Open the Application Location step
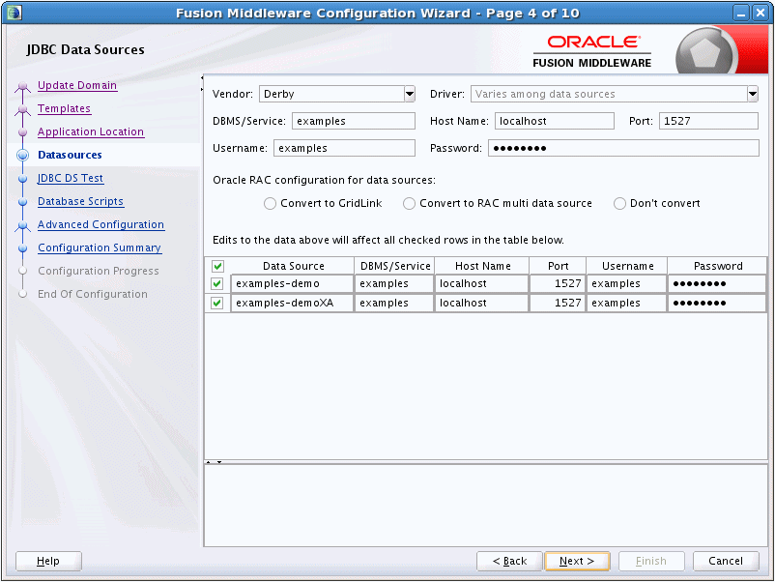The image size is (775, 582). [x=91, y=132]
